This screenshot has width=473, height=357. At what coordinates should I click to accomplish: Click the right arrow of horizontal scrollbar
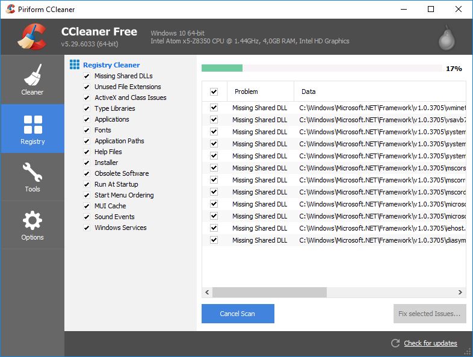460,292
